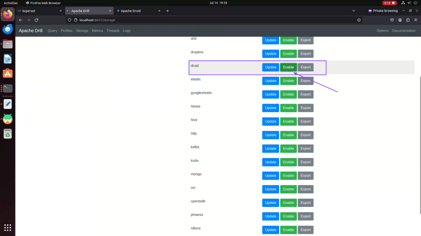Open Thunderbird mail from the dock
The image size is (421, 236).
click(7, 29)
